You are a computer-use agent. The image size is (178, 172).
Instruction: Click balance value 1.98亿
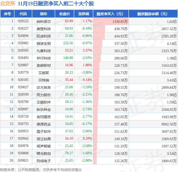click(172, 95)
